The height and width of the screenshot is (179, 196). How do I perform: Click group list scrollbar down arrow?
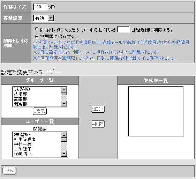(64, 104)
